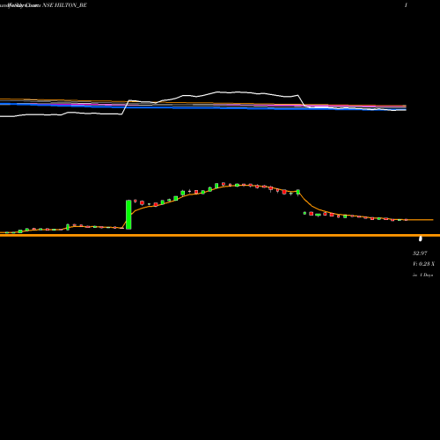The image size is (440, 440).
Task: Click the 'NSE HILTON_BE' chart title text
Action: tap(64, 5)
